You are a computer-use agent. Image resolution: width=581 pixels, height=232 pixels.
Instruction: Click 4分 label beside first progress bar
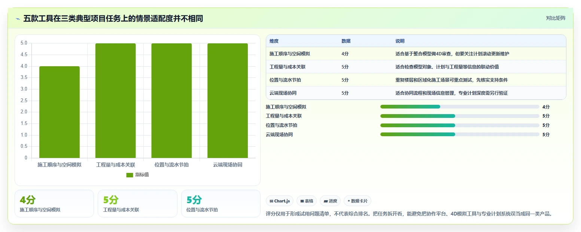click(x=546, y=107)
